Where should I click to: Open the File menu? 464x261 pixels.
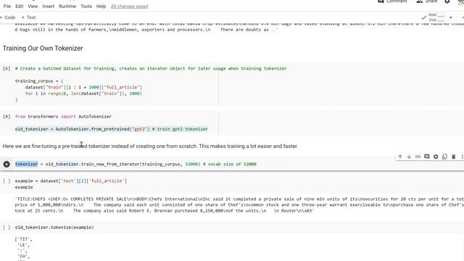point(7,7)
